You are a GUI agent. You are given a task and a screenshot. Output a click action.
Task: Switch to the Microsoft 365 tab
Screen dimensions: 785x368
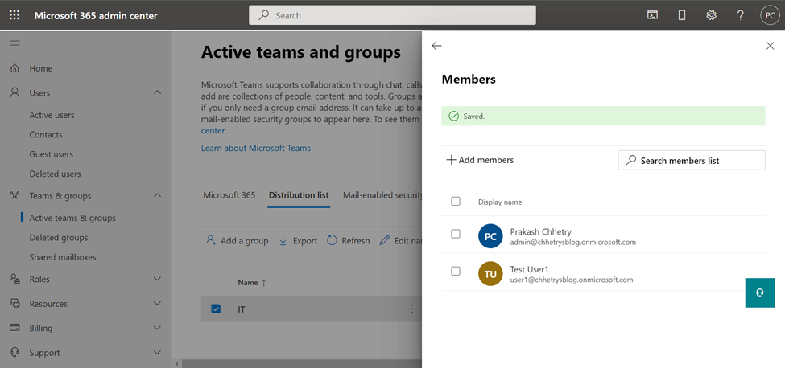click(229, 194)
